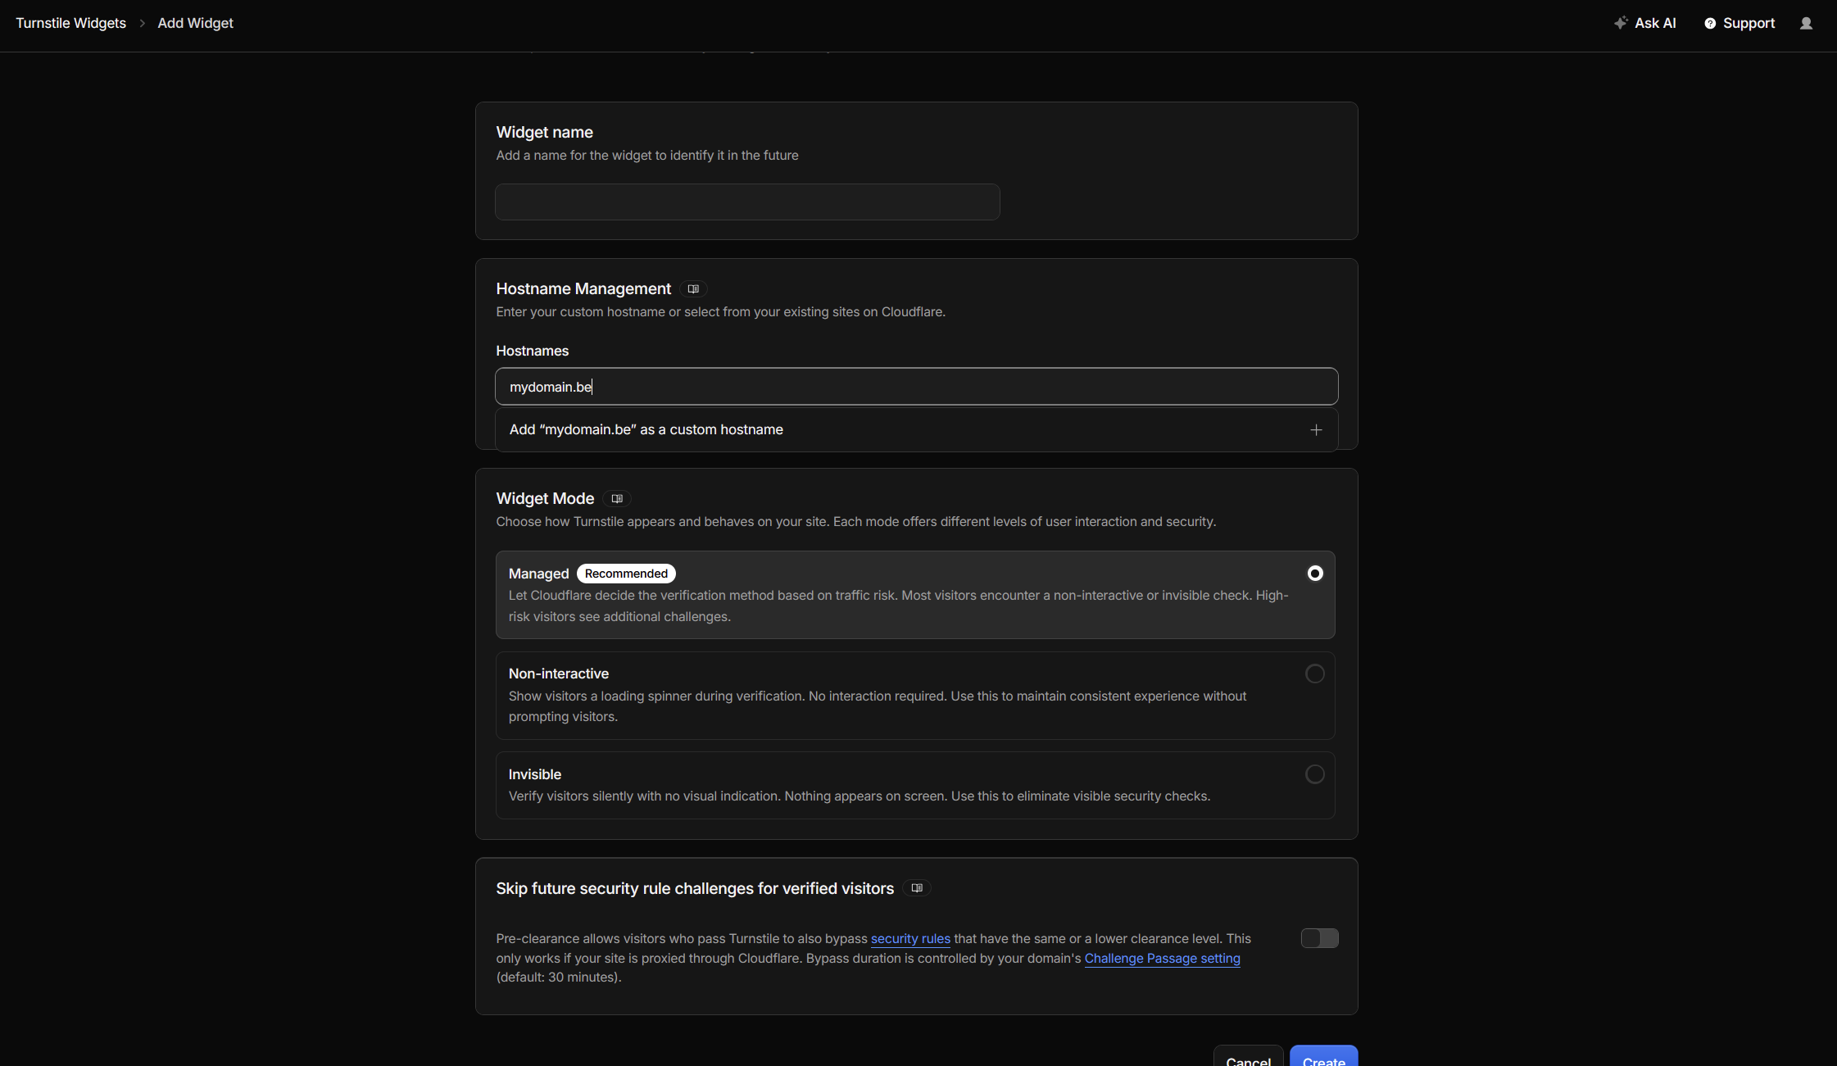
Task: Click plus icon to add mydomain.be hostname
Action: coord(1316,429)
